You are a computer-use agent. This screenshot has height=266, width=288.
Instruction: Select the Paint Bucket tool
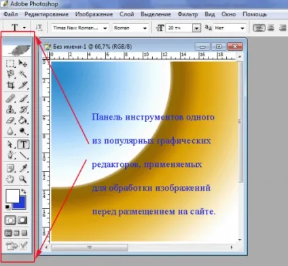pyautogui.click(x=23, y=120)
